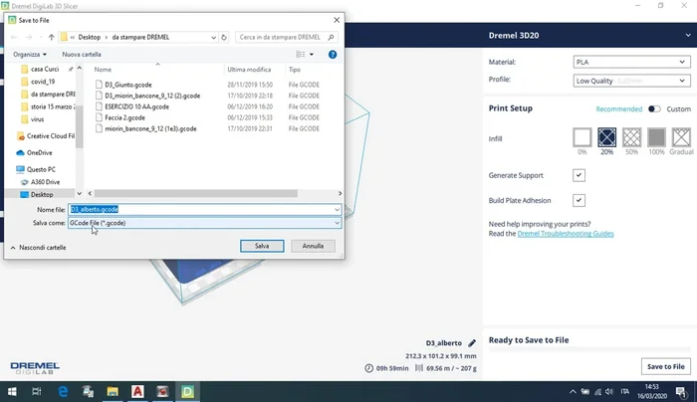Image resolution: width=697 pixels, height=402 pixels.
Task: Click the blue help icon in dialog
Action: (333, 55)
